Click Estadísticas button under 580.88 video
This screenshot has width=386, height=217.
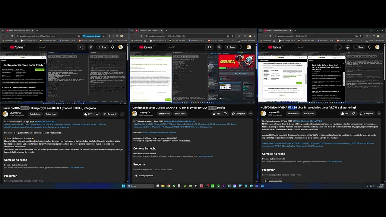coord(36,114)
